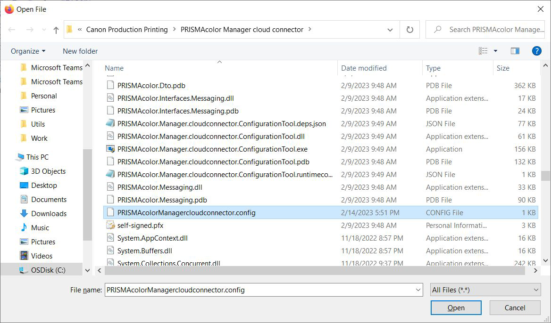Open the recent locations dropdown arrow

tap(44, 30)
